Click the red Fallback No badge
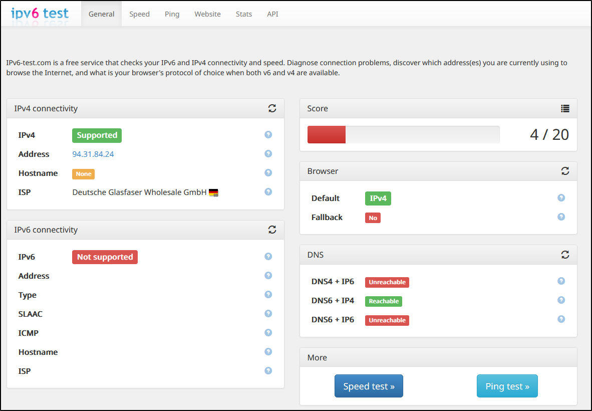This screenshot has width=592, height=411. 373,218
